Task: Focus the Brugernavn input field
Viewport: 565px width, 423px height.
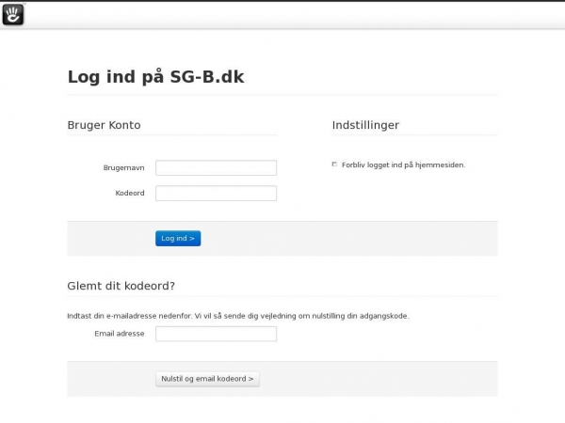Action: pyautogui.click(x=216, y=167)
